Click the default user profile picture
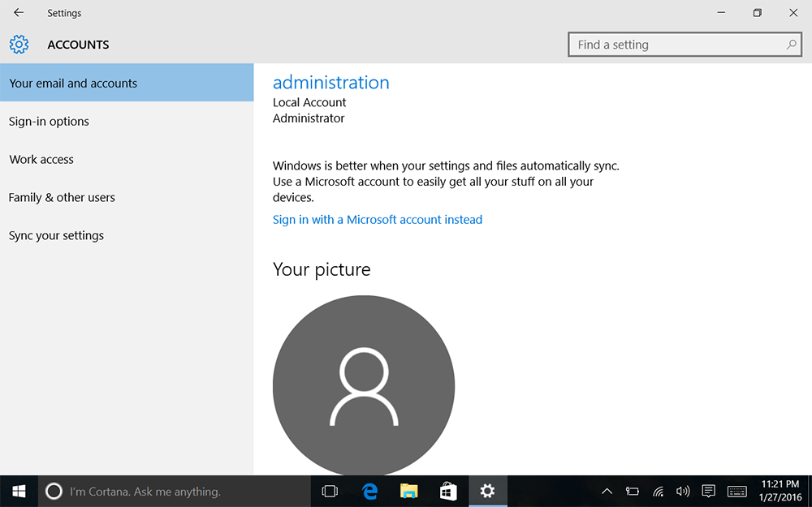812x507 pixels. [x=364, y=385]
